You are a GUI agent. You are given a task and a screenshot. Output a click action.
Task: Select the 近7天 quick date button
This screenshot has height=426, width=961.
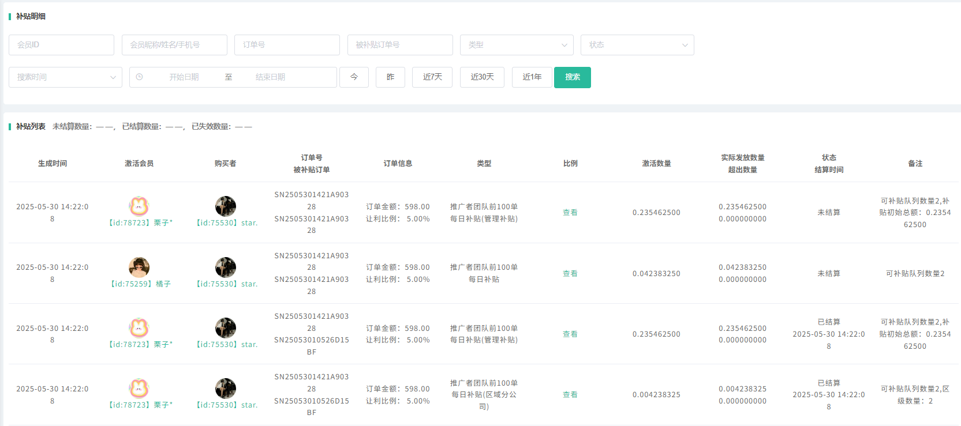[432, 77]
